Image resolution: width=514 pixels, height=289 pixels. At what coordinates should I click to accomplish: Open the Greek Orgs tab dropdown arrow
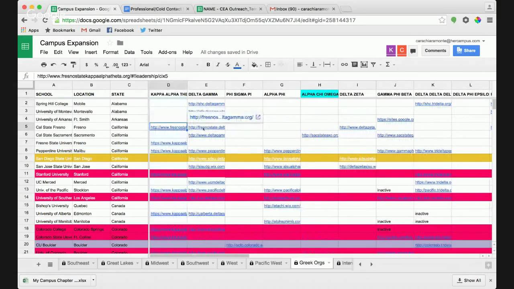click(x=328, y=263)
